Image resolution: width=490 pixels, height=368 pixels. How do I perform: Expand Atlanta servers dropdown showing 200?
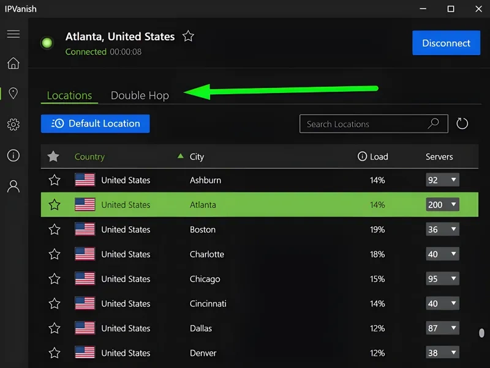point(442,205)
